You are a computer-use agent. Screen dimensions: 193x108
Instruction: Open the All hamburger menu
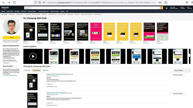click(x=3, y=11)
